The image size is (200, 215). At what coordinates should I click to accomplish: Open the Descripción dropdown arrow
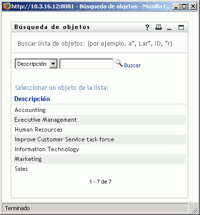53,64
